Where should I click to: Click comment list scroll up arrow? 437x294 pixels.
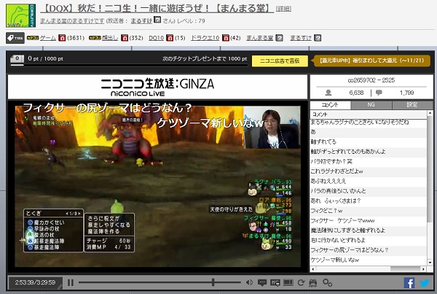430,113
